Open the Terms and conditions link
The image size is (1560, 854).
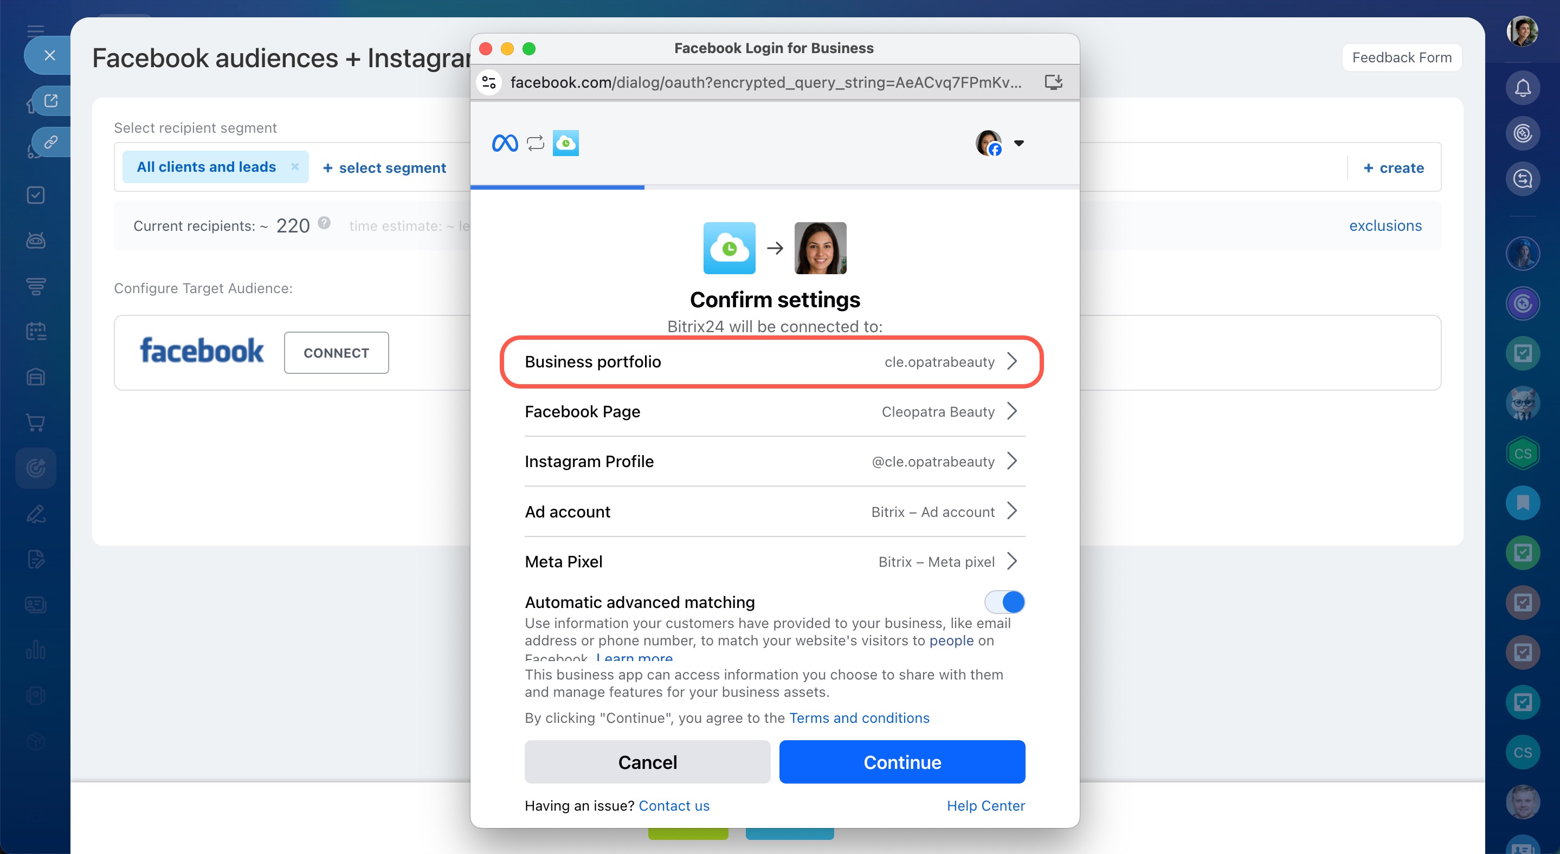[x=859, y=718]
